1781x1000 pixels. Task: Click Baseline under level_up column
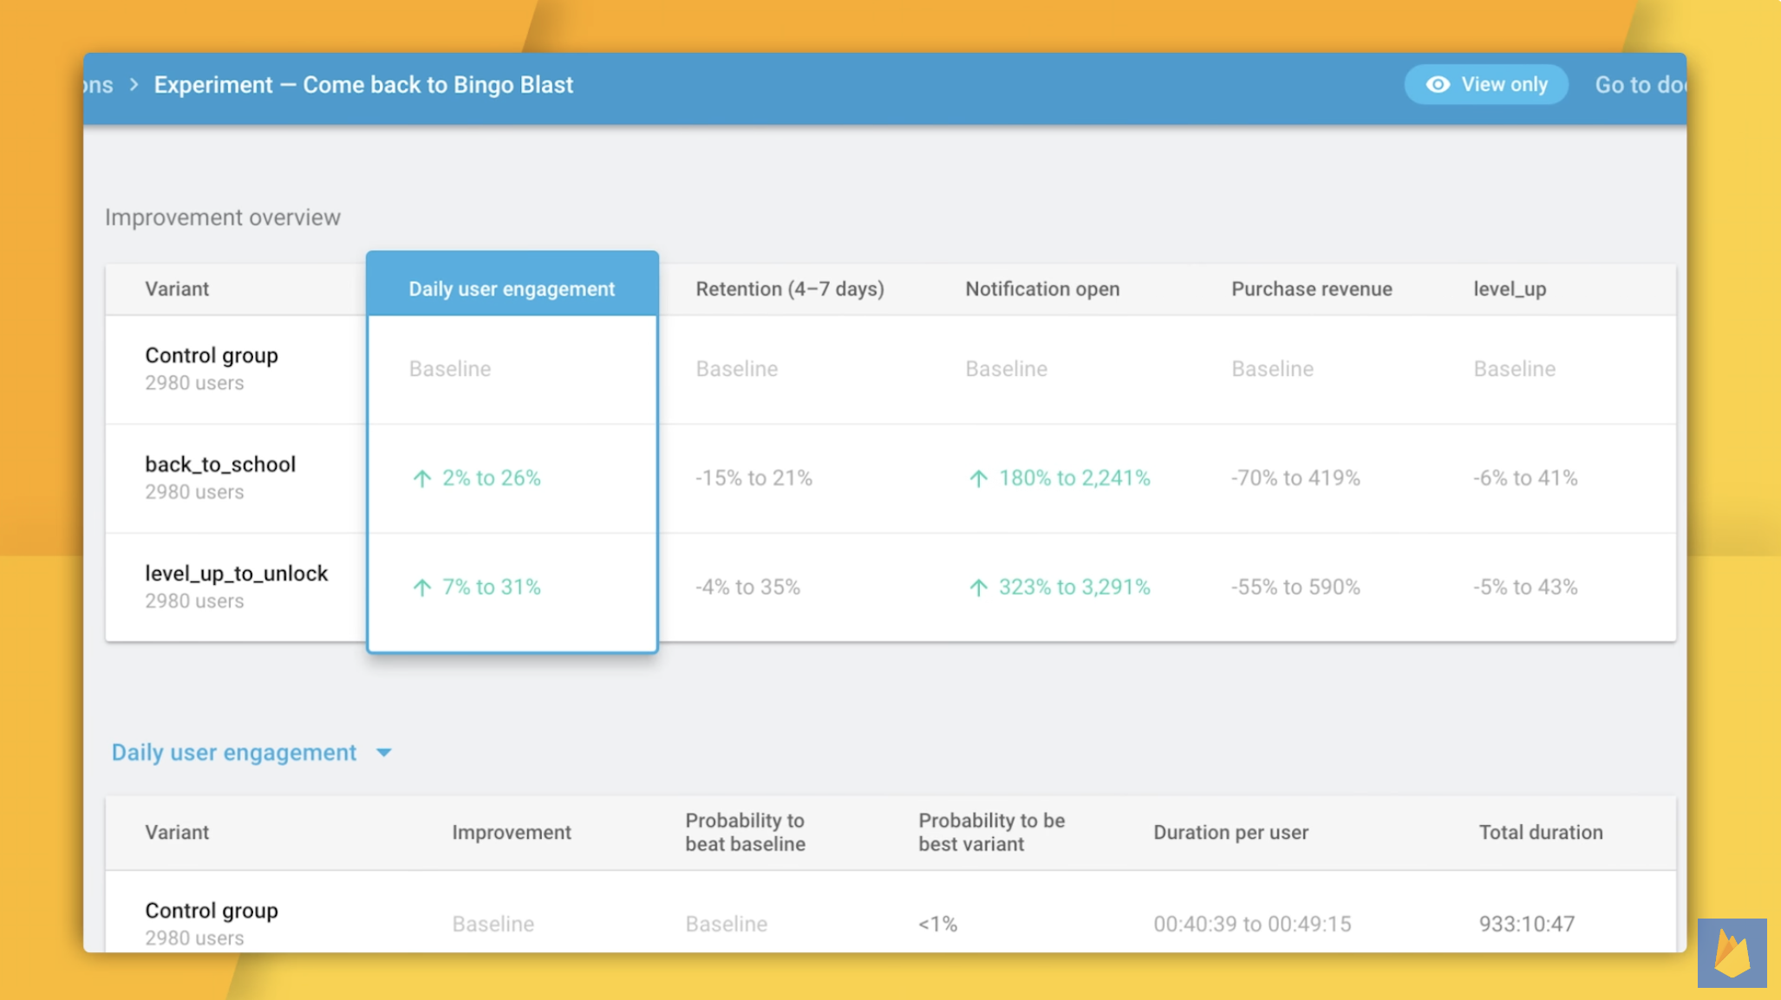tap(1515, 369)
